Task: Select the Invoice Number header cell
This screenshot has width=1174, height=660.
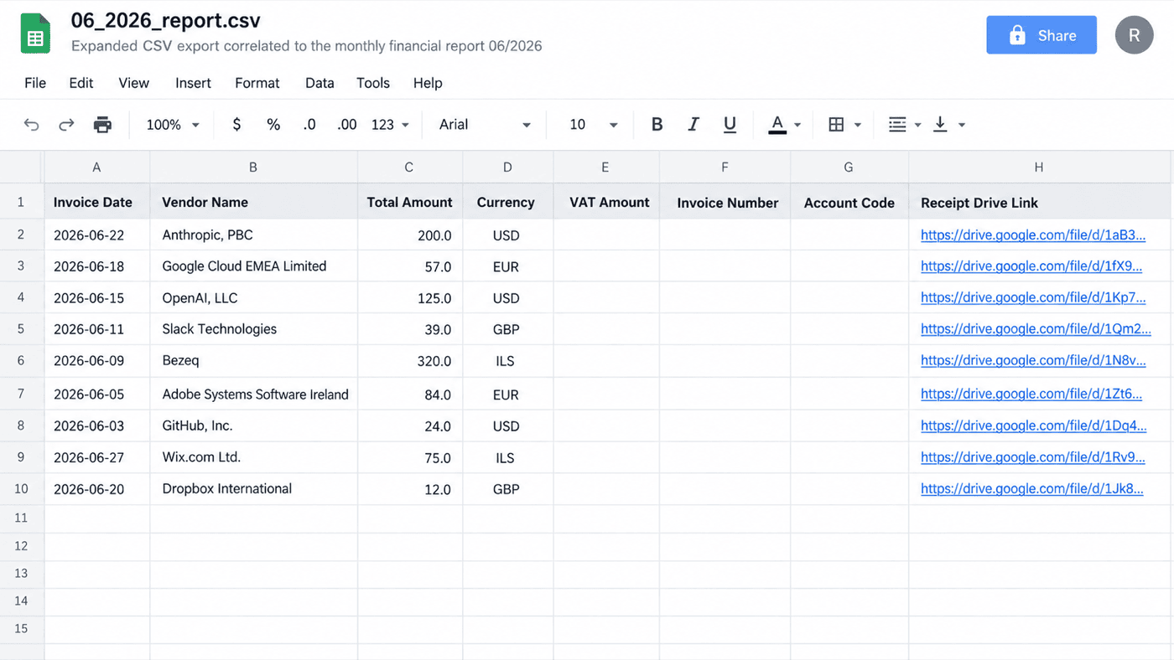Action: pyautogui.click(x=725, y=203)
